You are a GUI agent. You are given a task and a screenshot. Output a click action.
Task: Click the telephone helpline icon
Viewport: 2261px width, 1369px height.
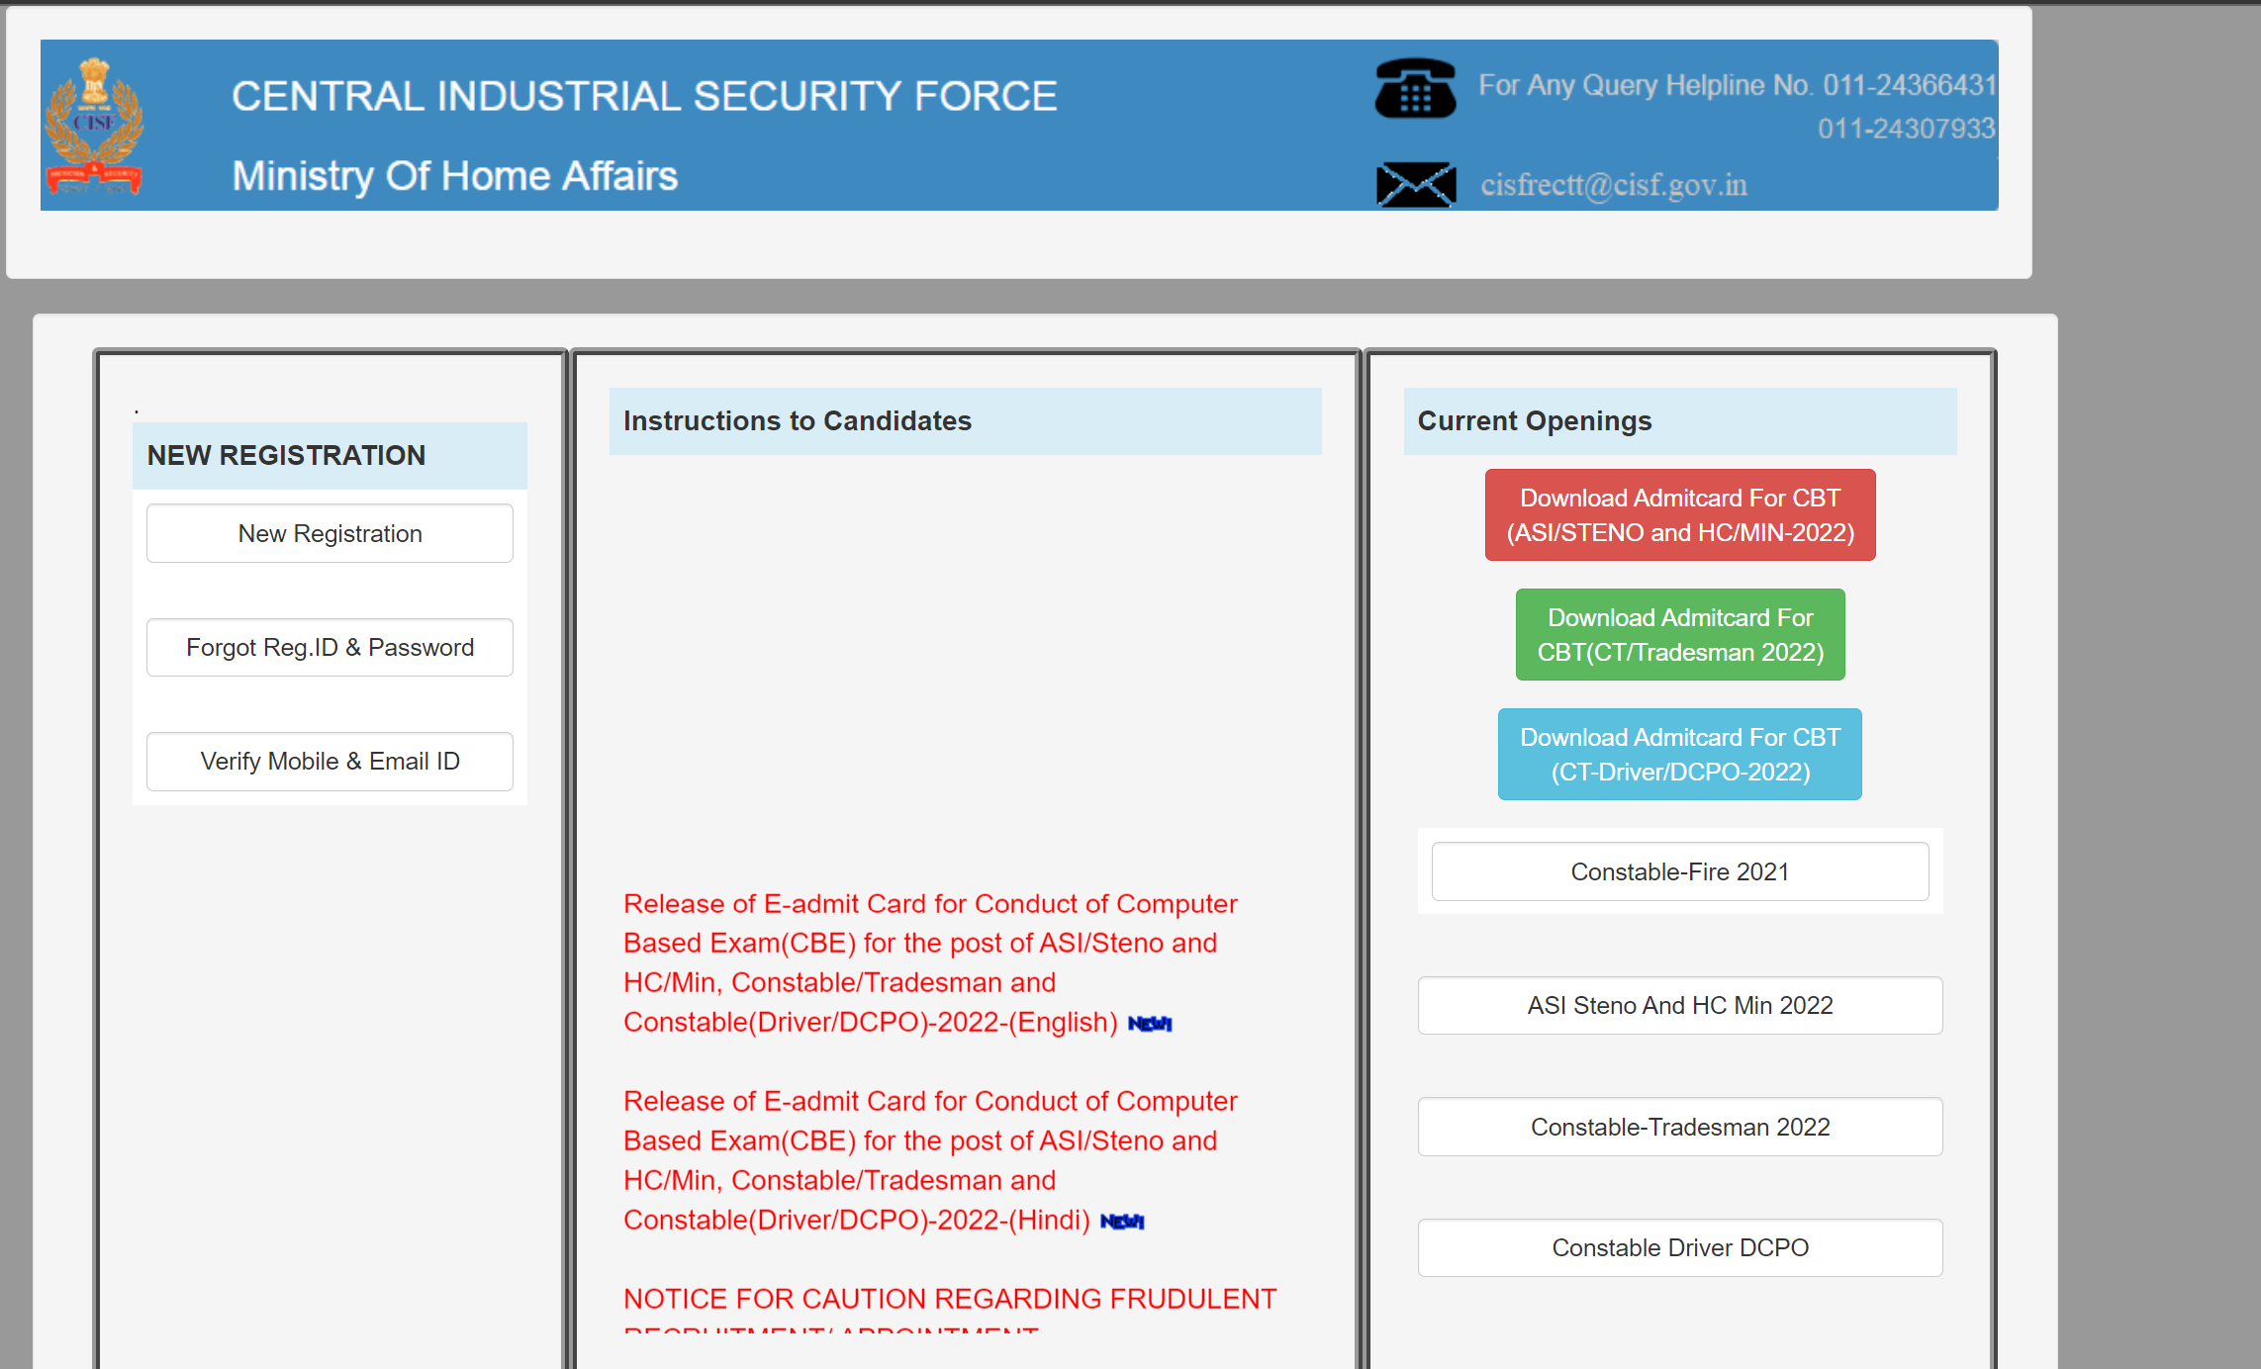pos(1415,88)
